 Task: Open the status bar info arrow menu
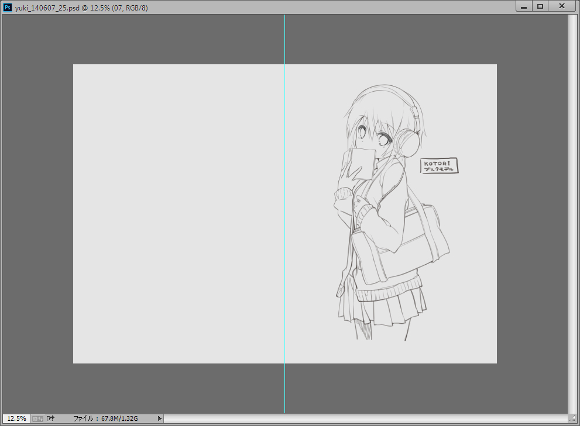pos(159,418)
